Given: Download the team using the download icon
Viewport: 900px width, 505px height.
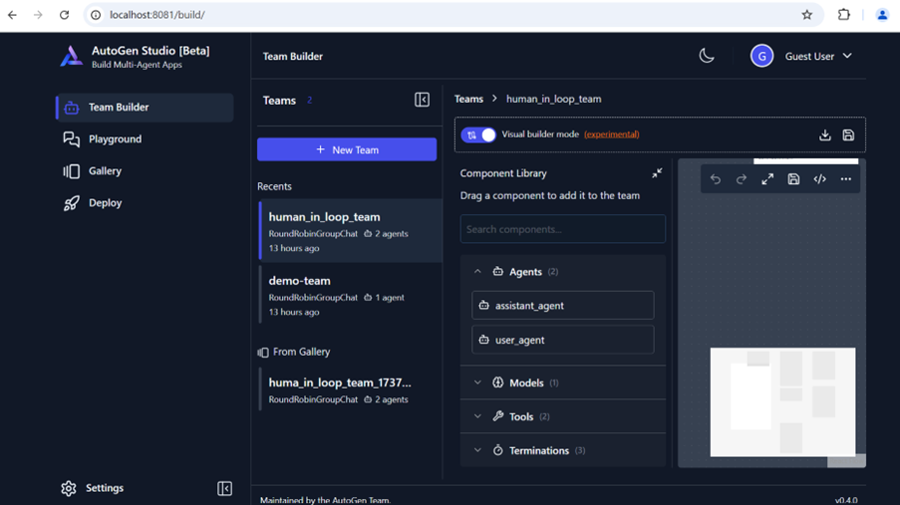Looking at the screenshot, I should [x=825, y=134].
